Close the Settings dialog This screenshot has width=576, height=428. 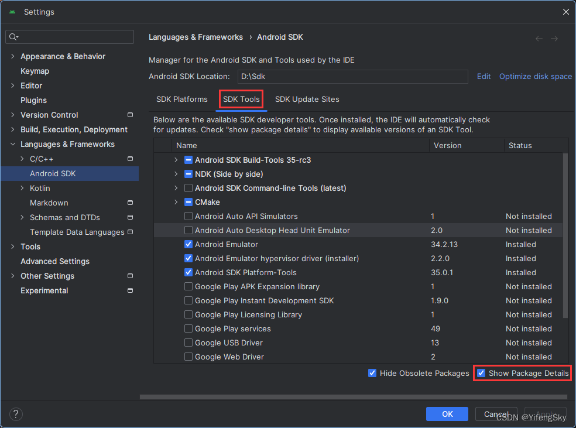(565, 12)
